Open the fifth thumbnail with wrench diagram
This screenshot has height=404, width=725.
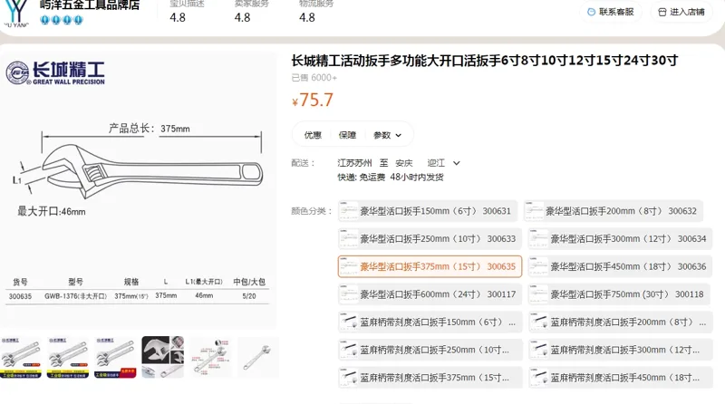click(x=210, y=357)
